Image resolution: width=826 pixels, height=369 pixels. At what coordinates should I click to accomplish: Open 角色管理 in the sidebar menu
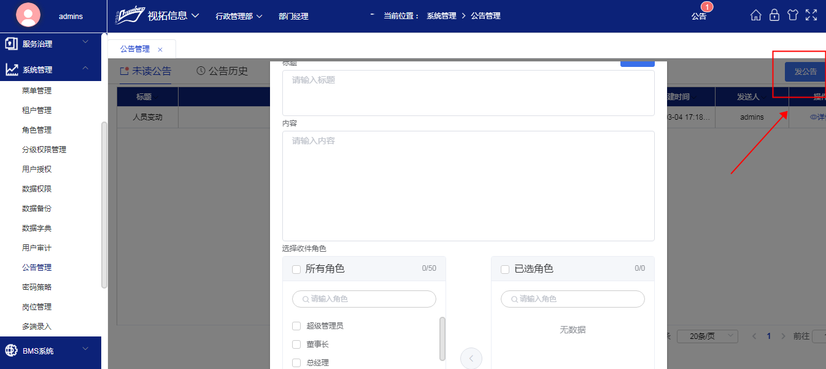point(37,130)
